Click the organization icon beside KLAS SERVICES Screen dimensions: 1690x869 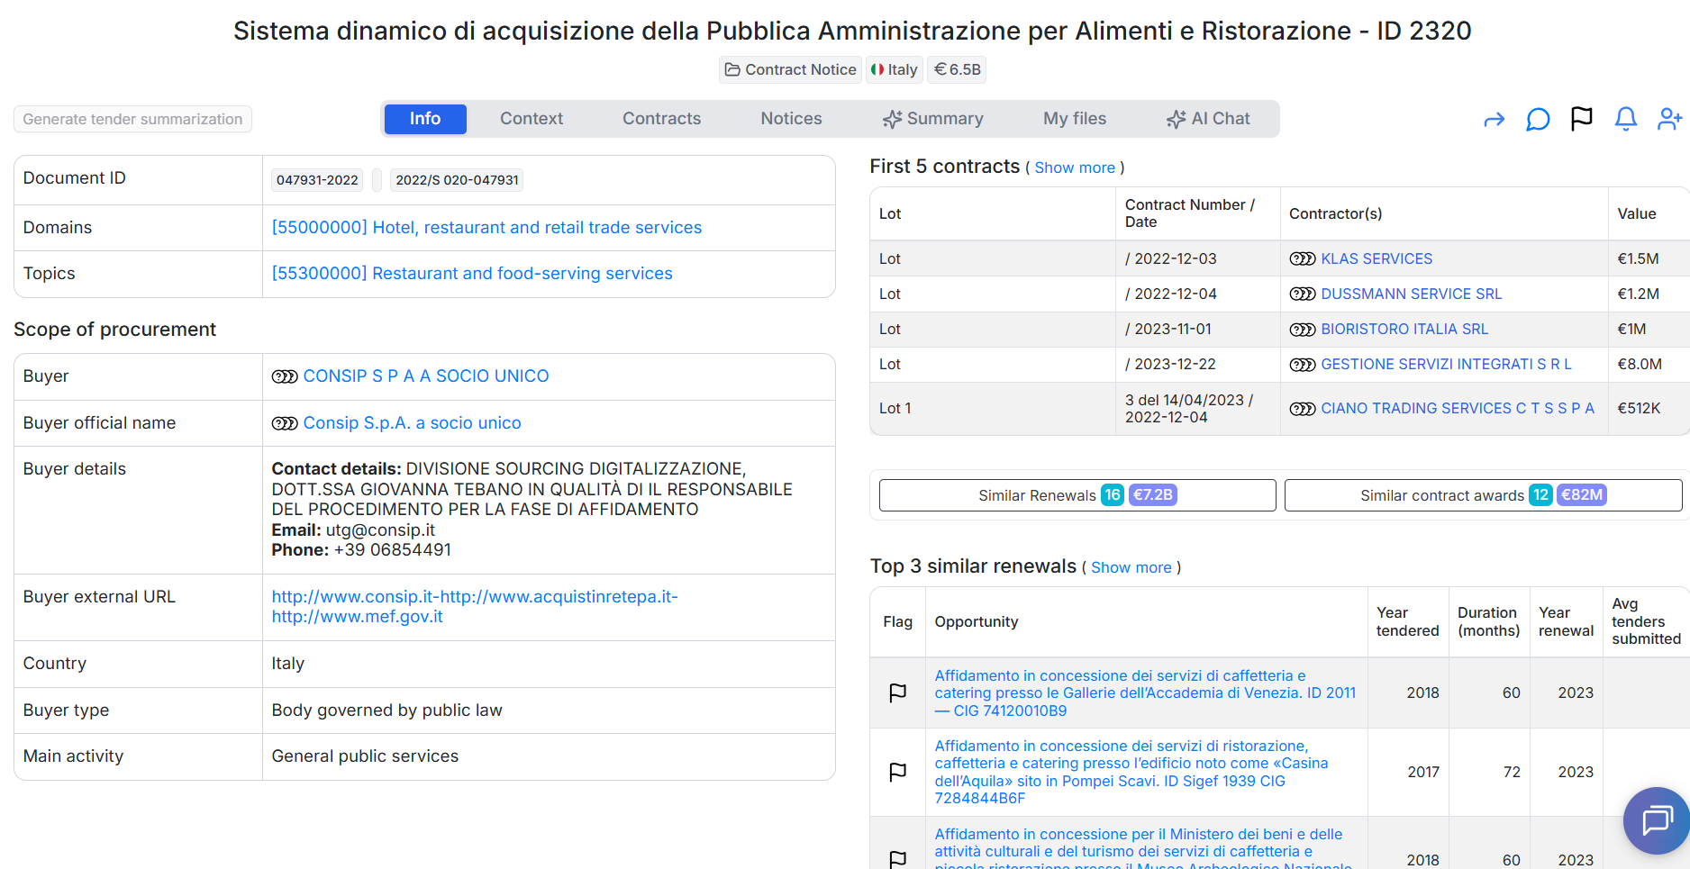1303,259
